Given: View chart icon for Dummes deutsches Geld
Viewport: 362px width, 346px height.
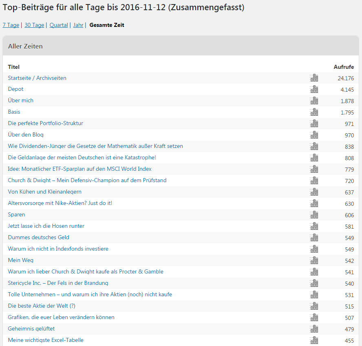Looking at the screenshot, I should click(x=313, y=238).
